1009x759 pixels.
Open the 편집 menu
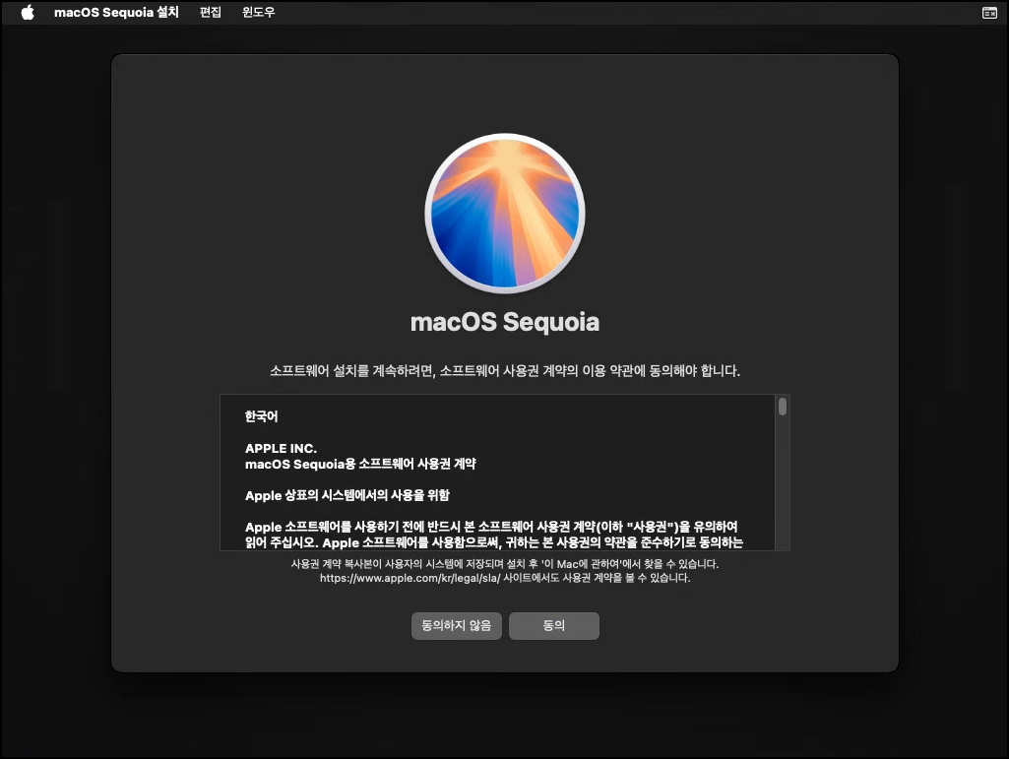pyautogui.click(x=211, y=12)
